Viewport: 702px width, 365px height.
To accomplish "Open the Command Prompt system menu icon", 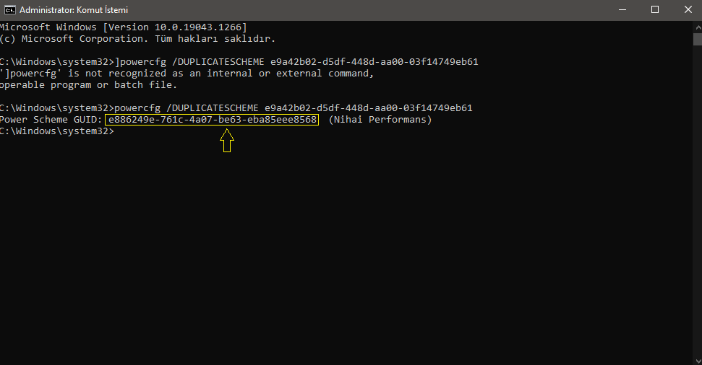I will coord(9,10).
